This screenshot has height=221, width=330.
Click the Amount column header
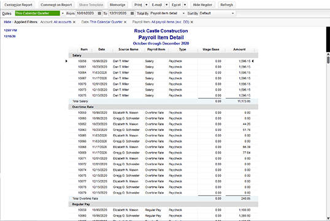[x=239, y=50]
